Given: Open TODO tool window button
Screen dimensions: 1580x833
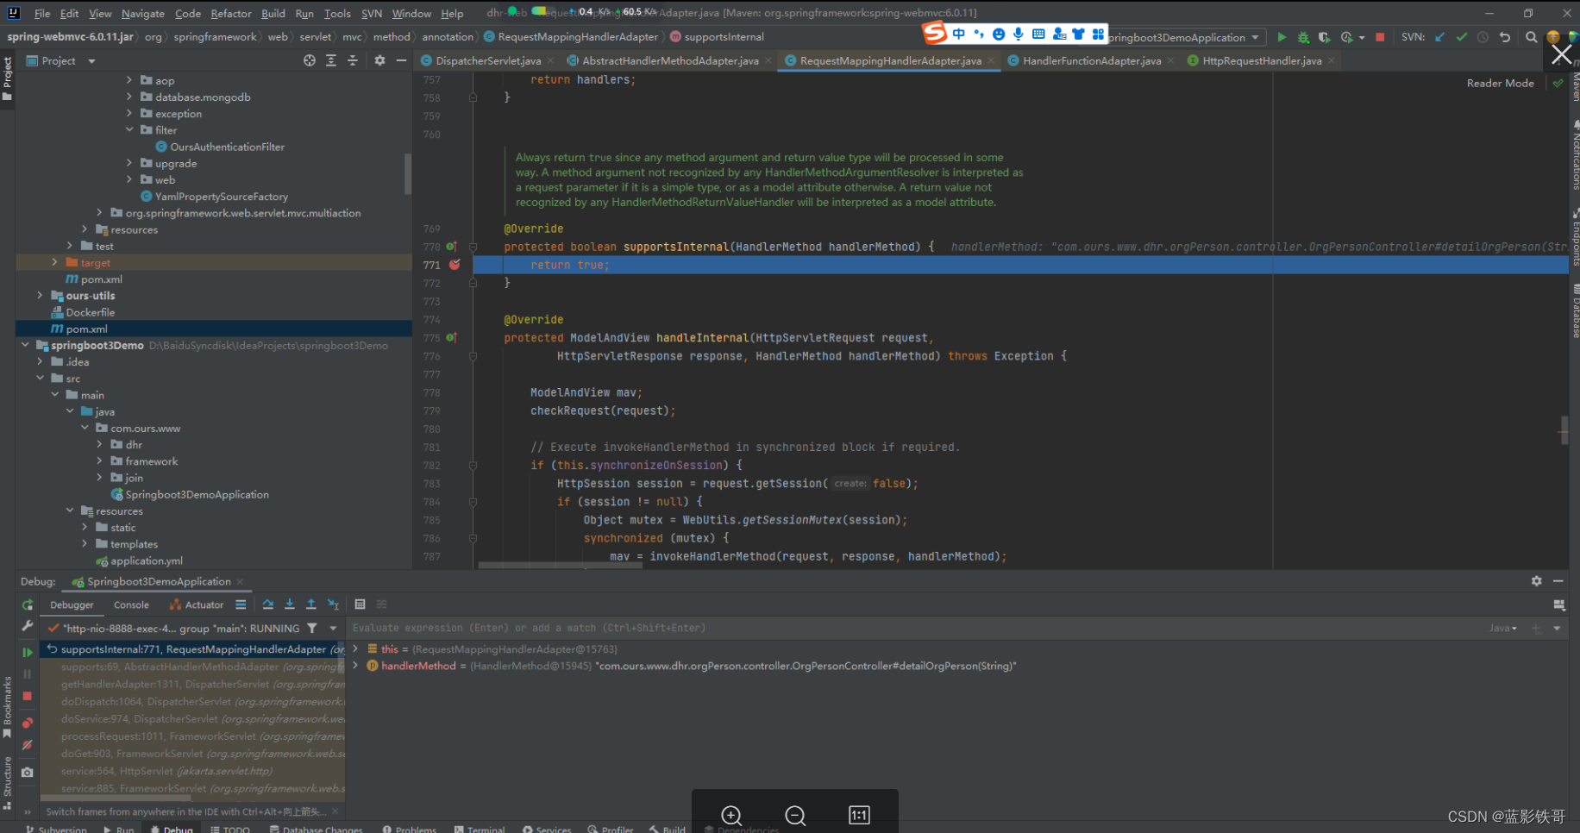Looking at the screenshot, I should [x=230, y=830].
